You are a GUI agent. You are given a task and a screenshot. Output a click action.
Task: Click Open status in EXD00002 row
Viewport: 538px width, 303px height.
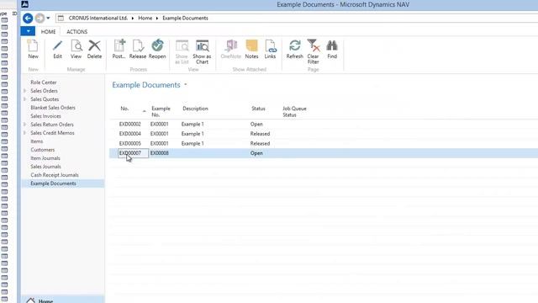(x=256, y=124)
